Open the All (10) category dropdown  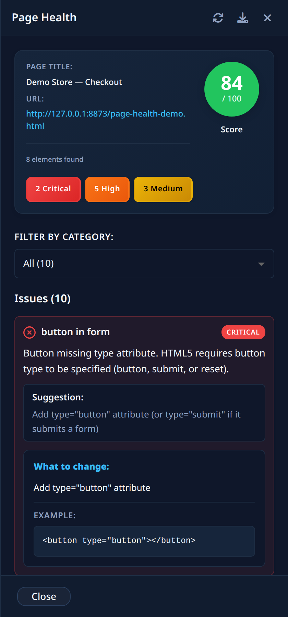pyautogui.click(x=144, y=264)
